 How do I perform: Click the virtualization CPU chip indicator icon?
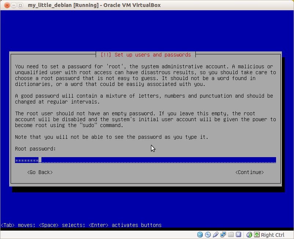coord(239,235)
